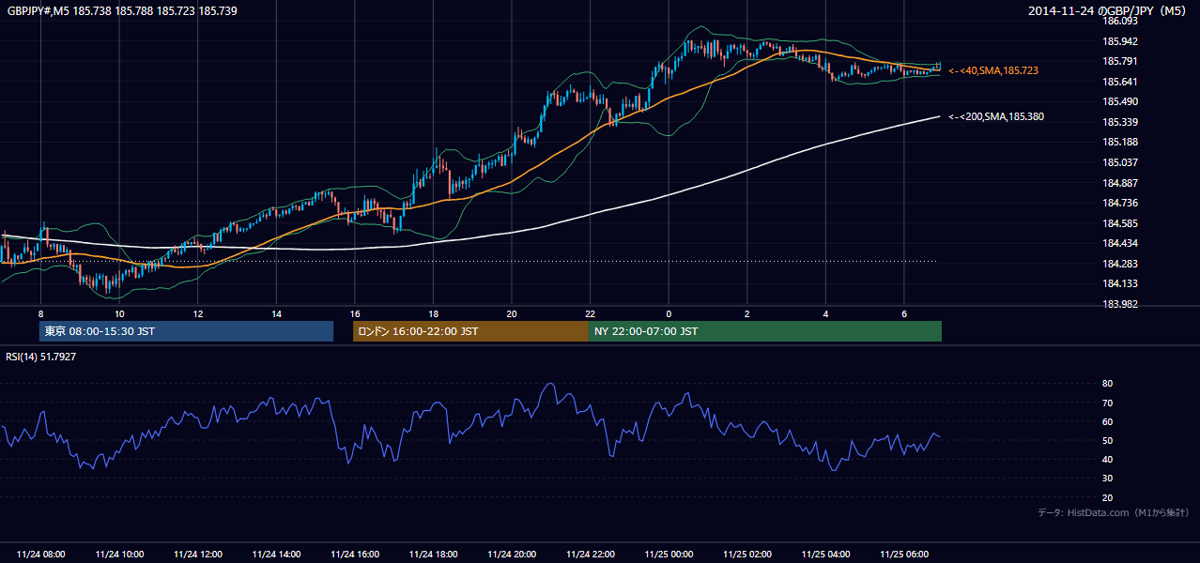
Task: Click the London 16:00-22:00 JST session bar
Action: pyautogui.click(x=470, y=331)
